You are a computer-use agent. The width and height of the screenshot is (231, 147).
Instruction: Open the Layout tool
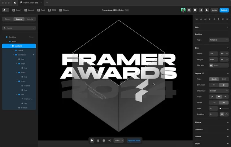click(x=29, y=10)
